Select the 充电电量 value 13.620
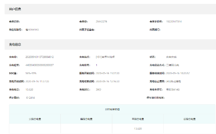 (29, 89)
